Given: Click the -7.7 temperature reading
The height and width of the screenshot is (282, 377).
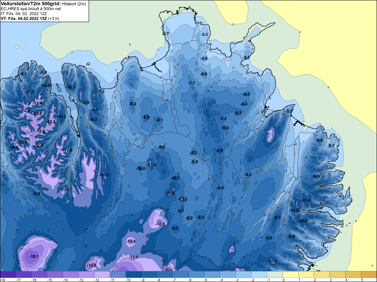Looking at the screenshot, I should 192,83.
